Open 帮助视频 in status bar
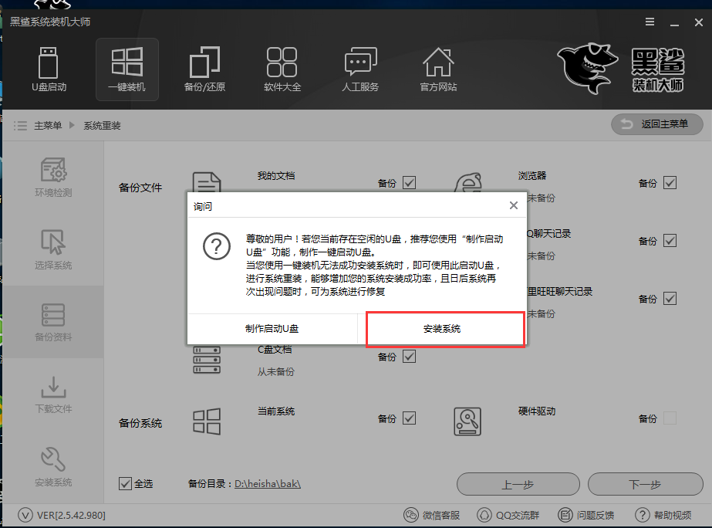Image resolution: width=712 pixels, height=528 pixels. click(663, 516)
